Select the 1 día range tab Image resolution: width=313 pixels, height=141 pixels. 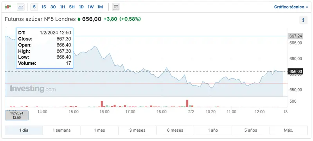pos(24,130)
